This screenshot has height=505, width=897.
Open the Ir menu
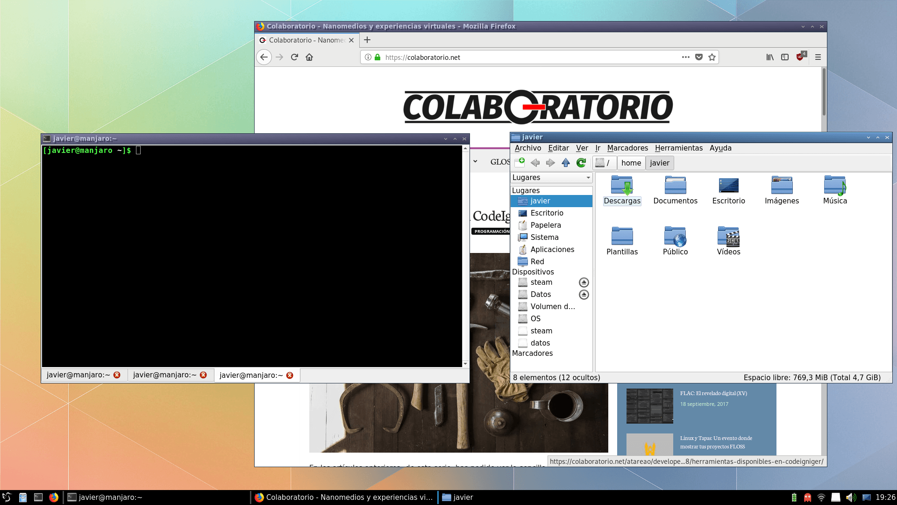[598, 148]
